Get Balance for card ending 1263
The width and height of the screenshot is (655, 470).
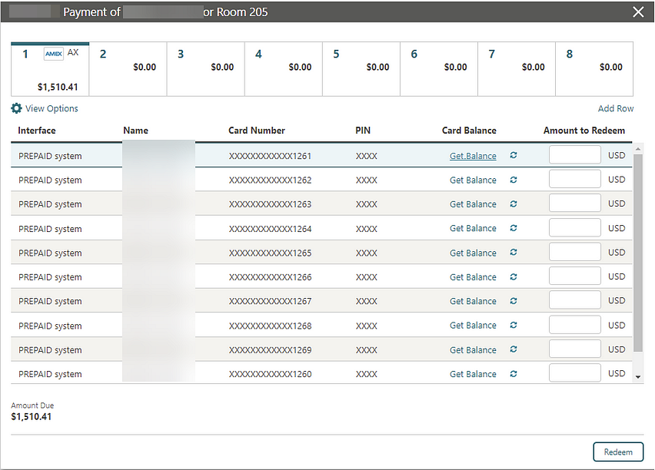click(473, 204)
